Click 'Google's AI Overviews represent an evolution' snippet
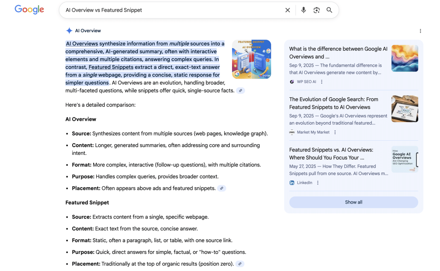Viewport: 440px width, 271px height. (338, 119)
